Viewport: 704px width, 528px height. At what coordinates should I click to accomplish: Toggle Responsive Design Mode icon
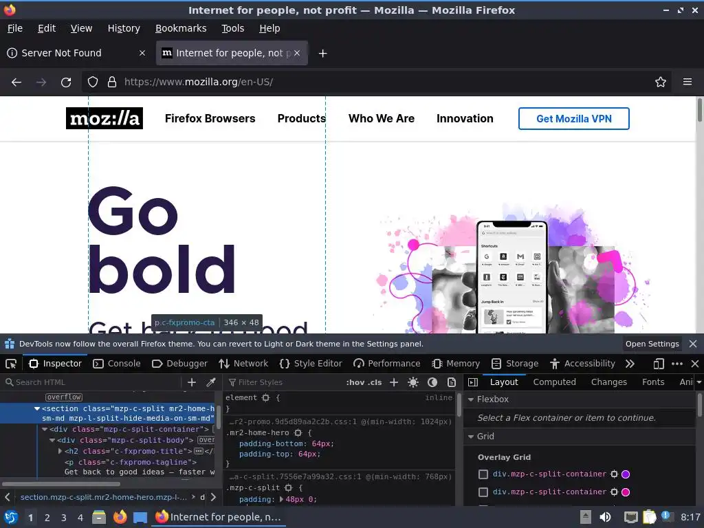point(659,364)
